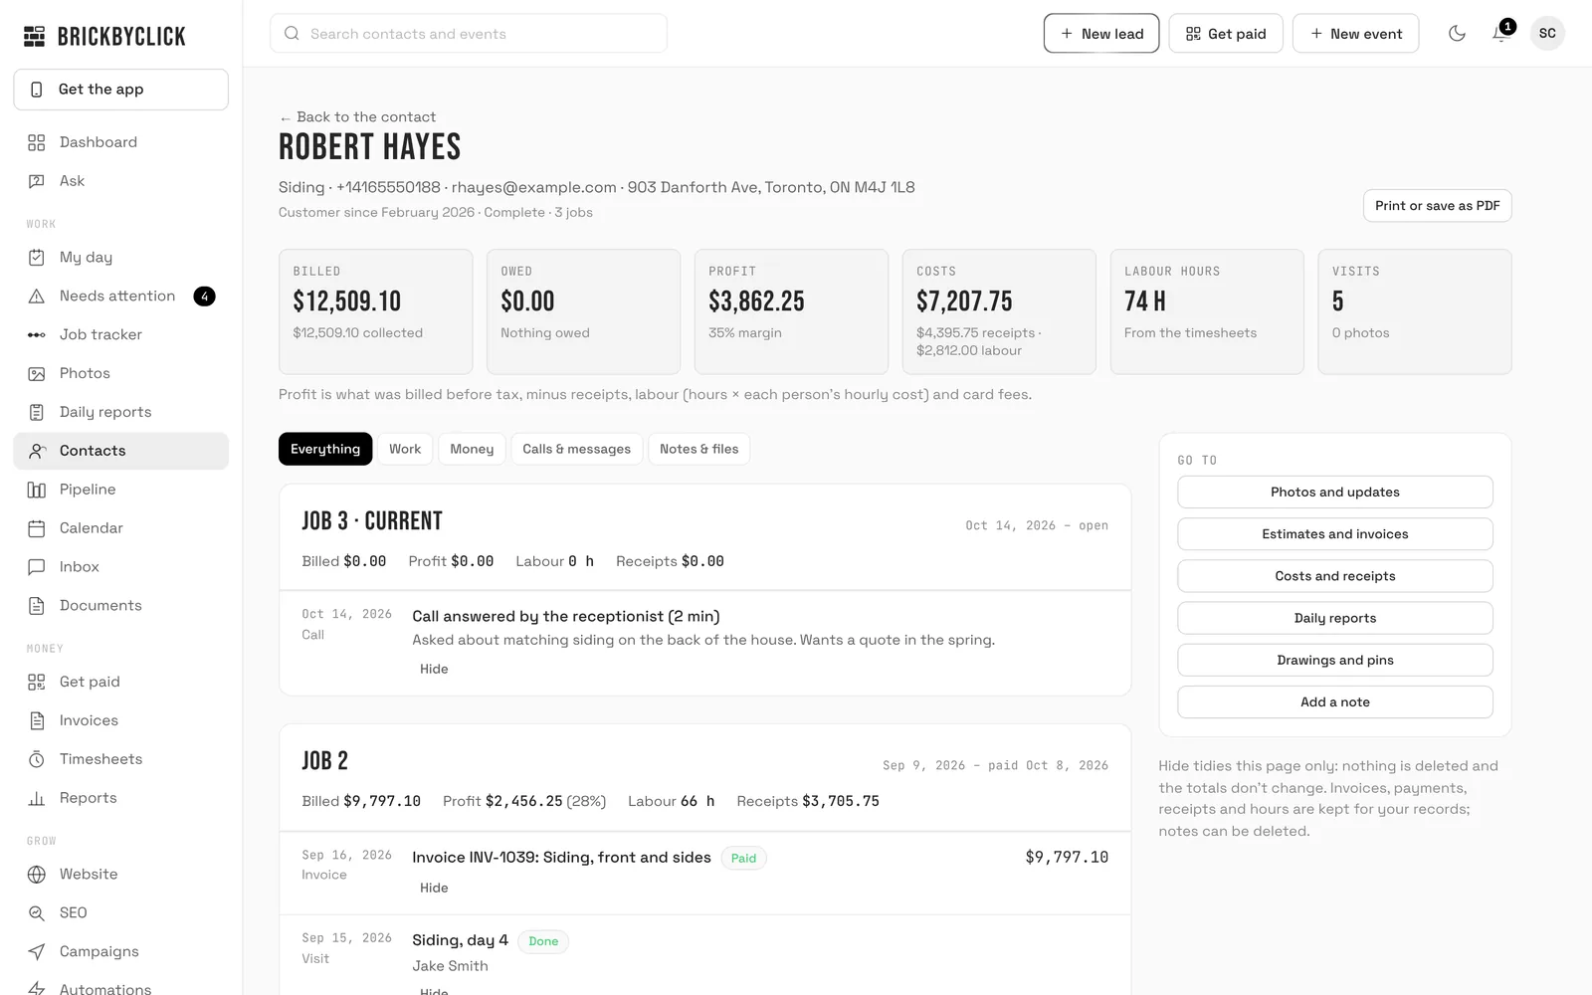
Task: Click the Pipeline columns icon
Action: (37, 490)
